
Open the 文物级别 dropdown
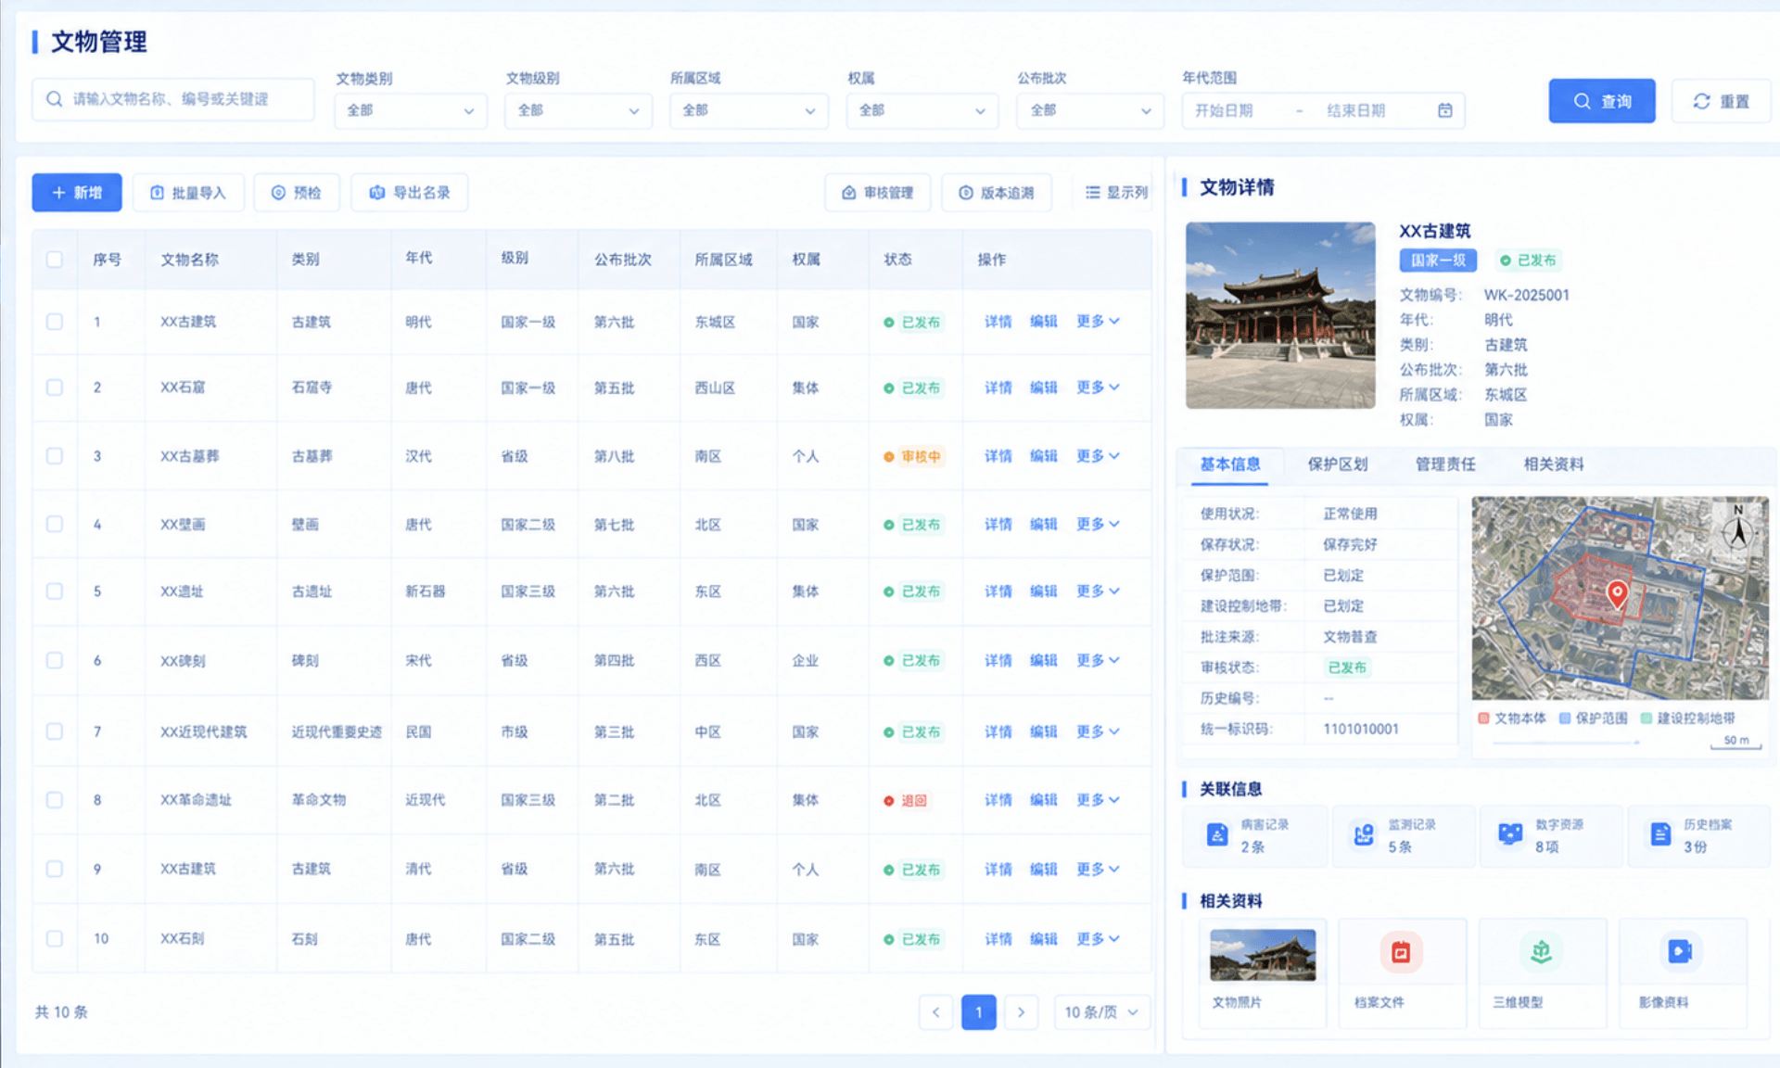578,110
